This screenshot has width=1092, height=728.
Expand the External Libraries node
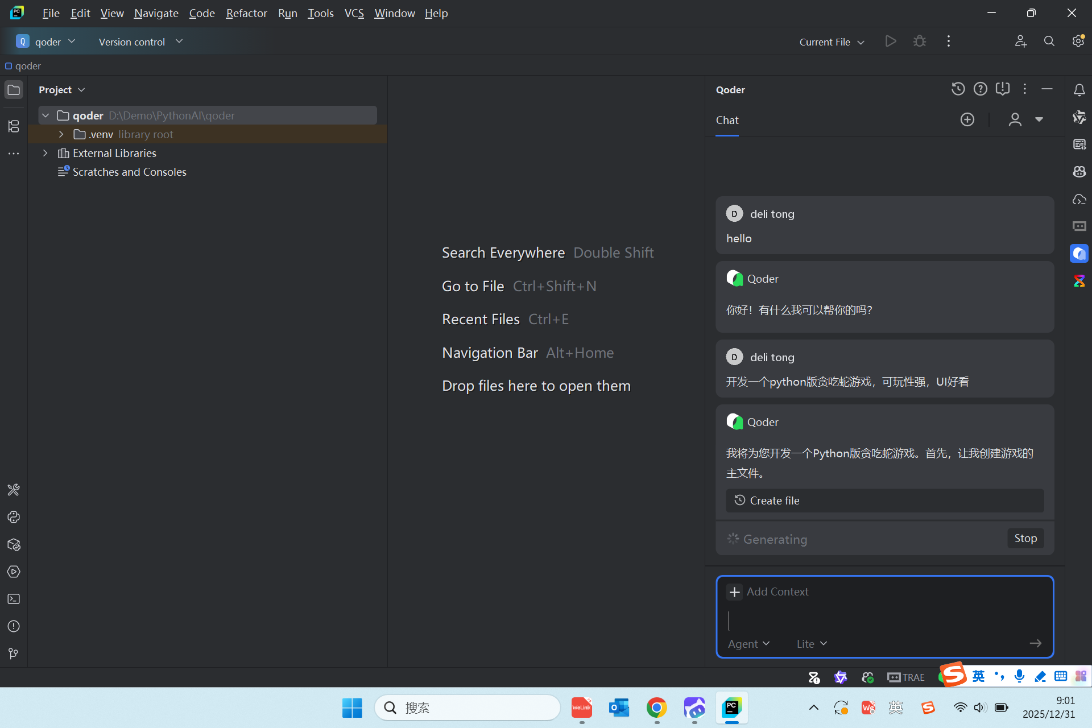pyautogui.click(x=45, y=153)
